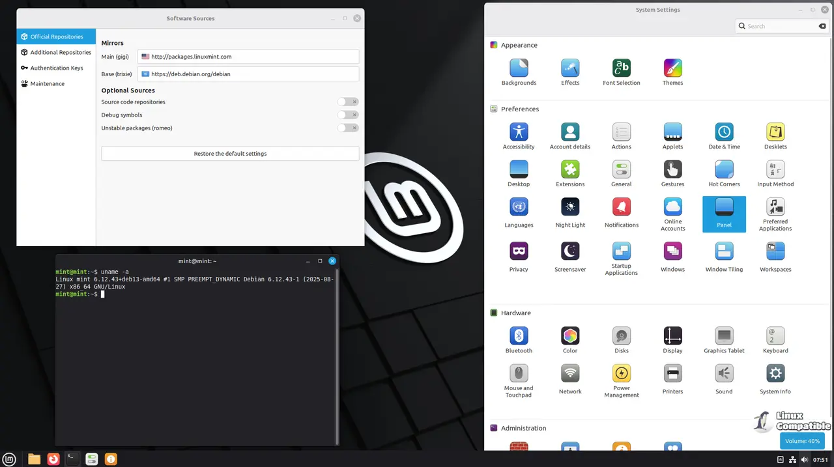The image size is (834, 467).
Task: Open the Maintenance section
Action: click(47, 83)
